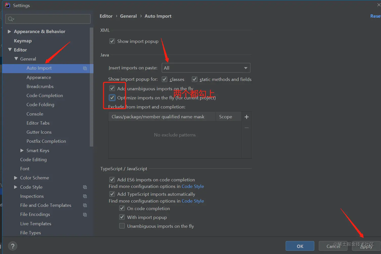This screenshot has width=381, height=254.
Task: Open Code Completion settings
Action: [x=45, y=96]
